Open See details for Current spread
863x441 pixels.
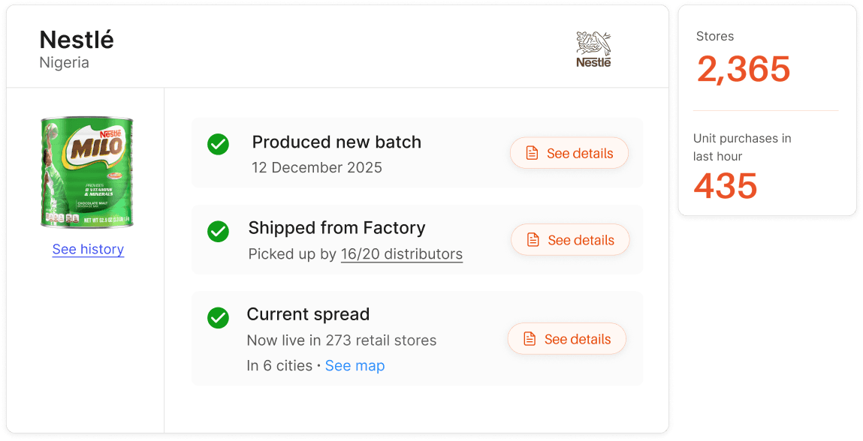click(x=566, y=339)
